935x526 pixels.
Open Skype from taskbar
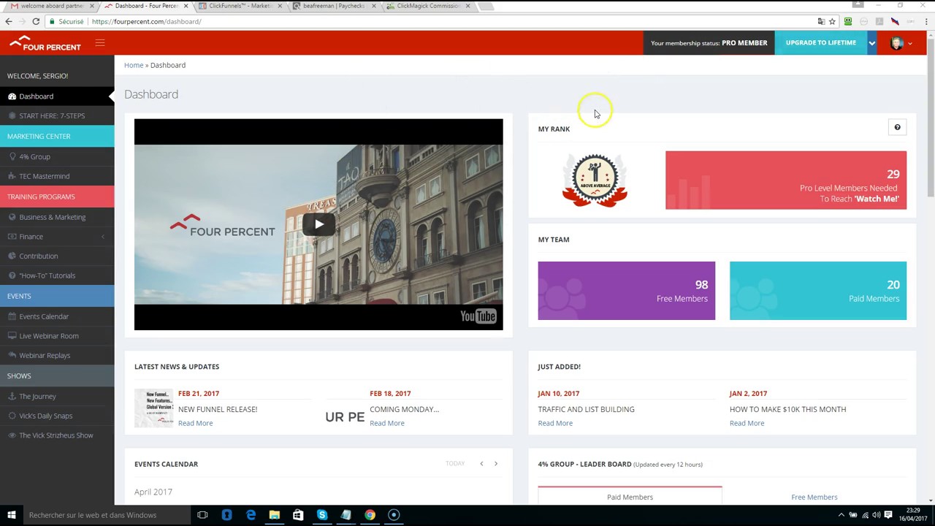coord(321,515)
